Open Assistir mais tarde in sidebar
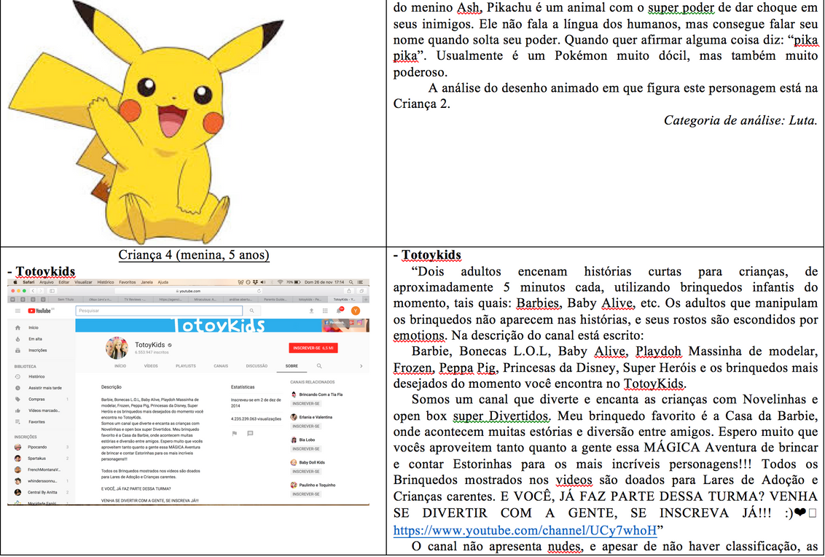Screen dimensions: 825x557 click(x=39, y=388)
